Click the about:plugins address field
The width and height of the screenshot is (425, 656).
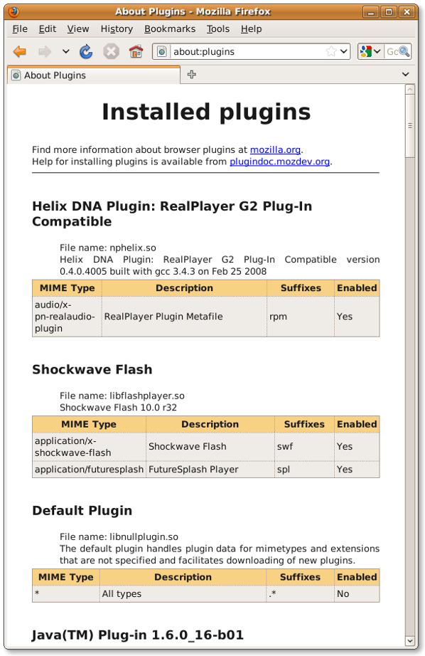click(248, 51)
